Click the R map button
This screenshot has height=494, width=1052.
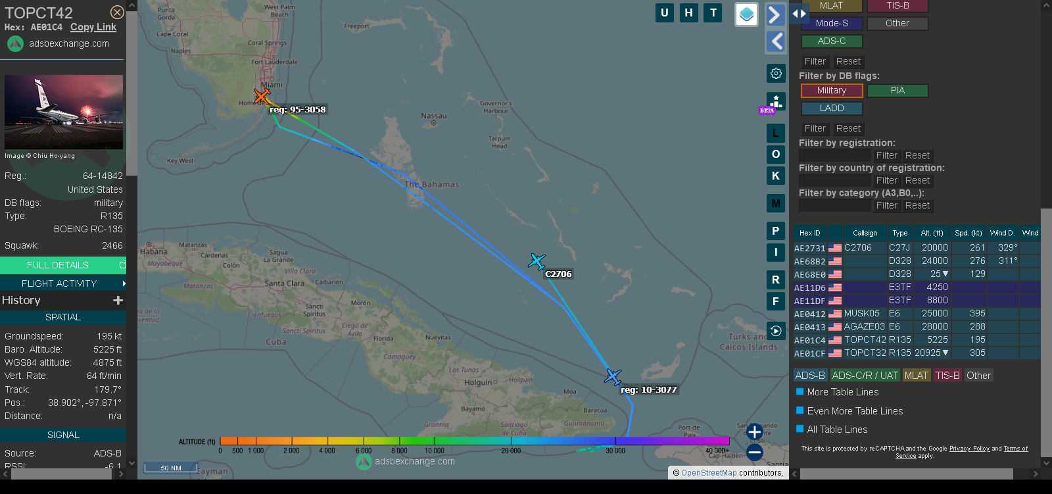pos(776,280)
